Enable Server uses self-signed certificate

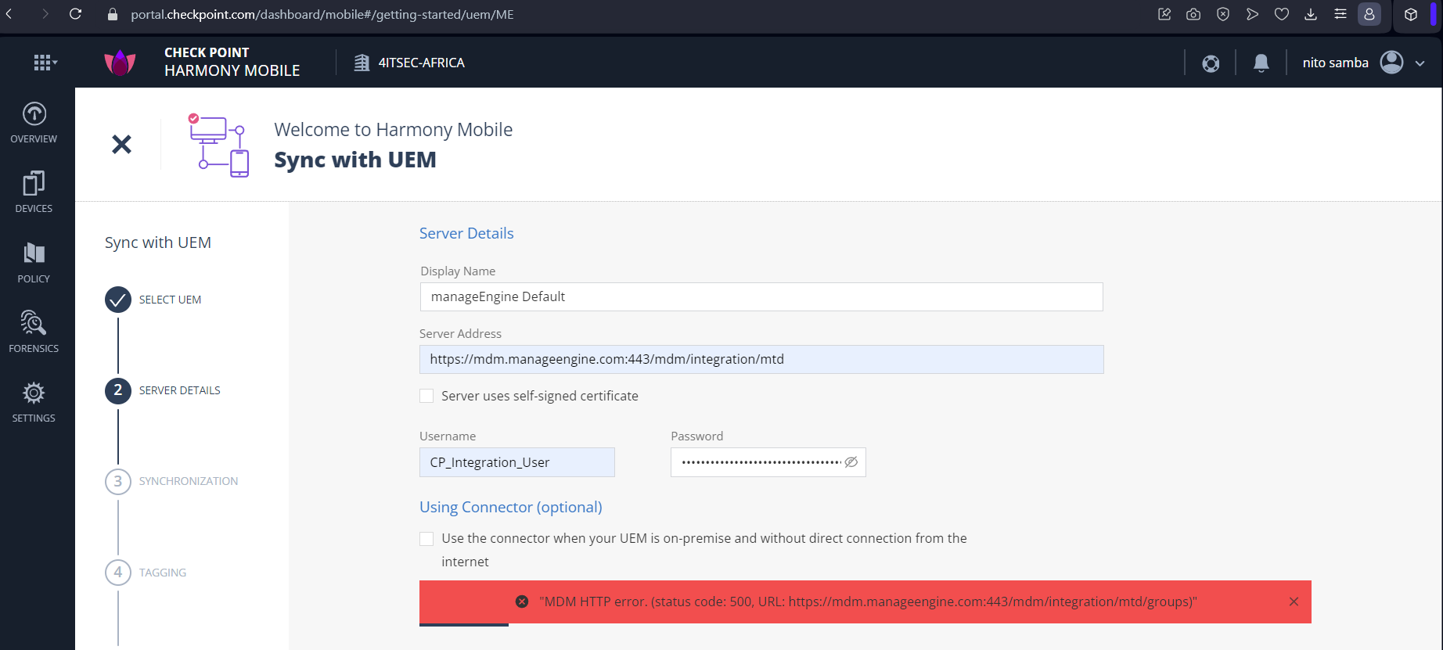(426, 396)
